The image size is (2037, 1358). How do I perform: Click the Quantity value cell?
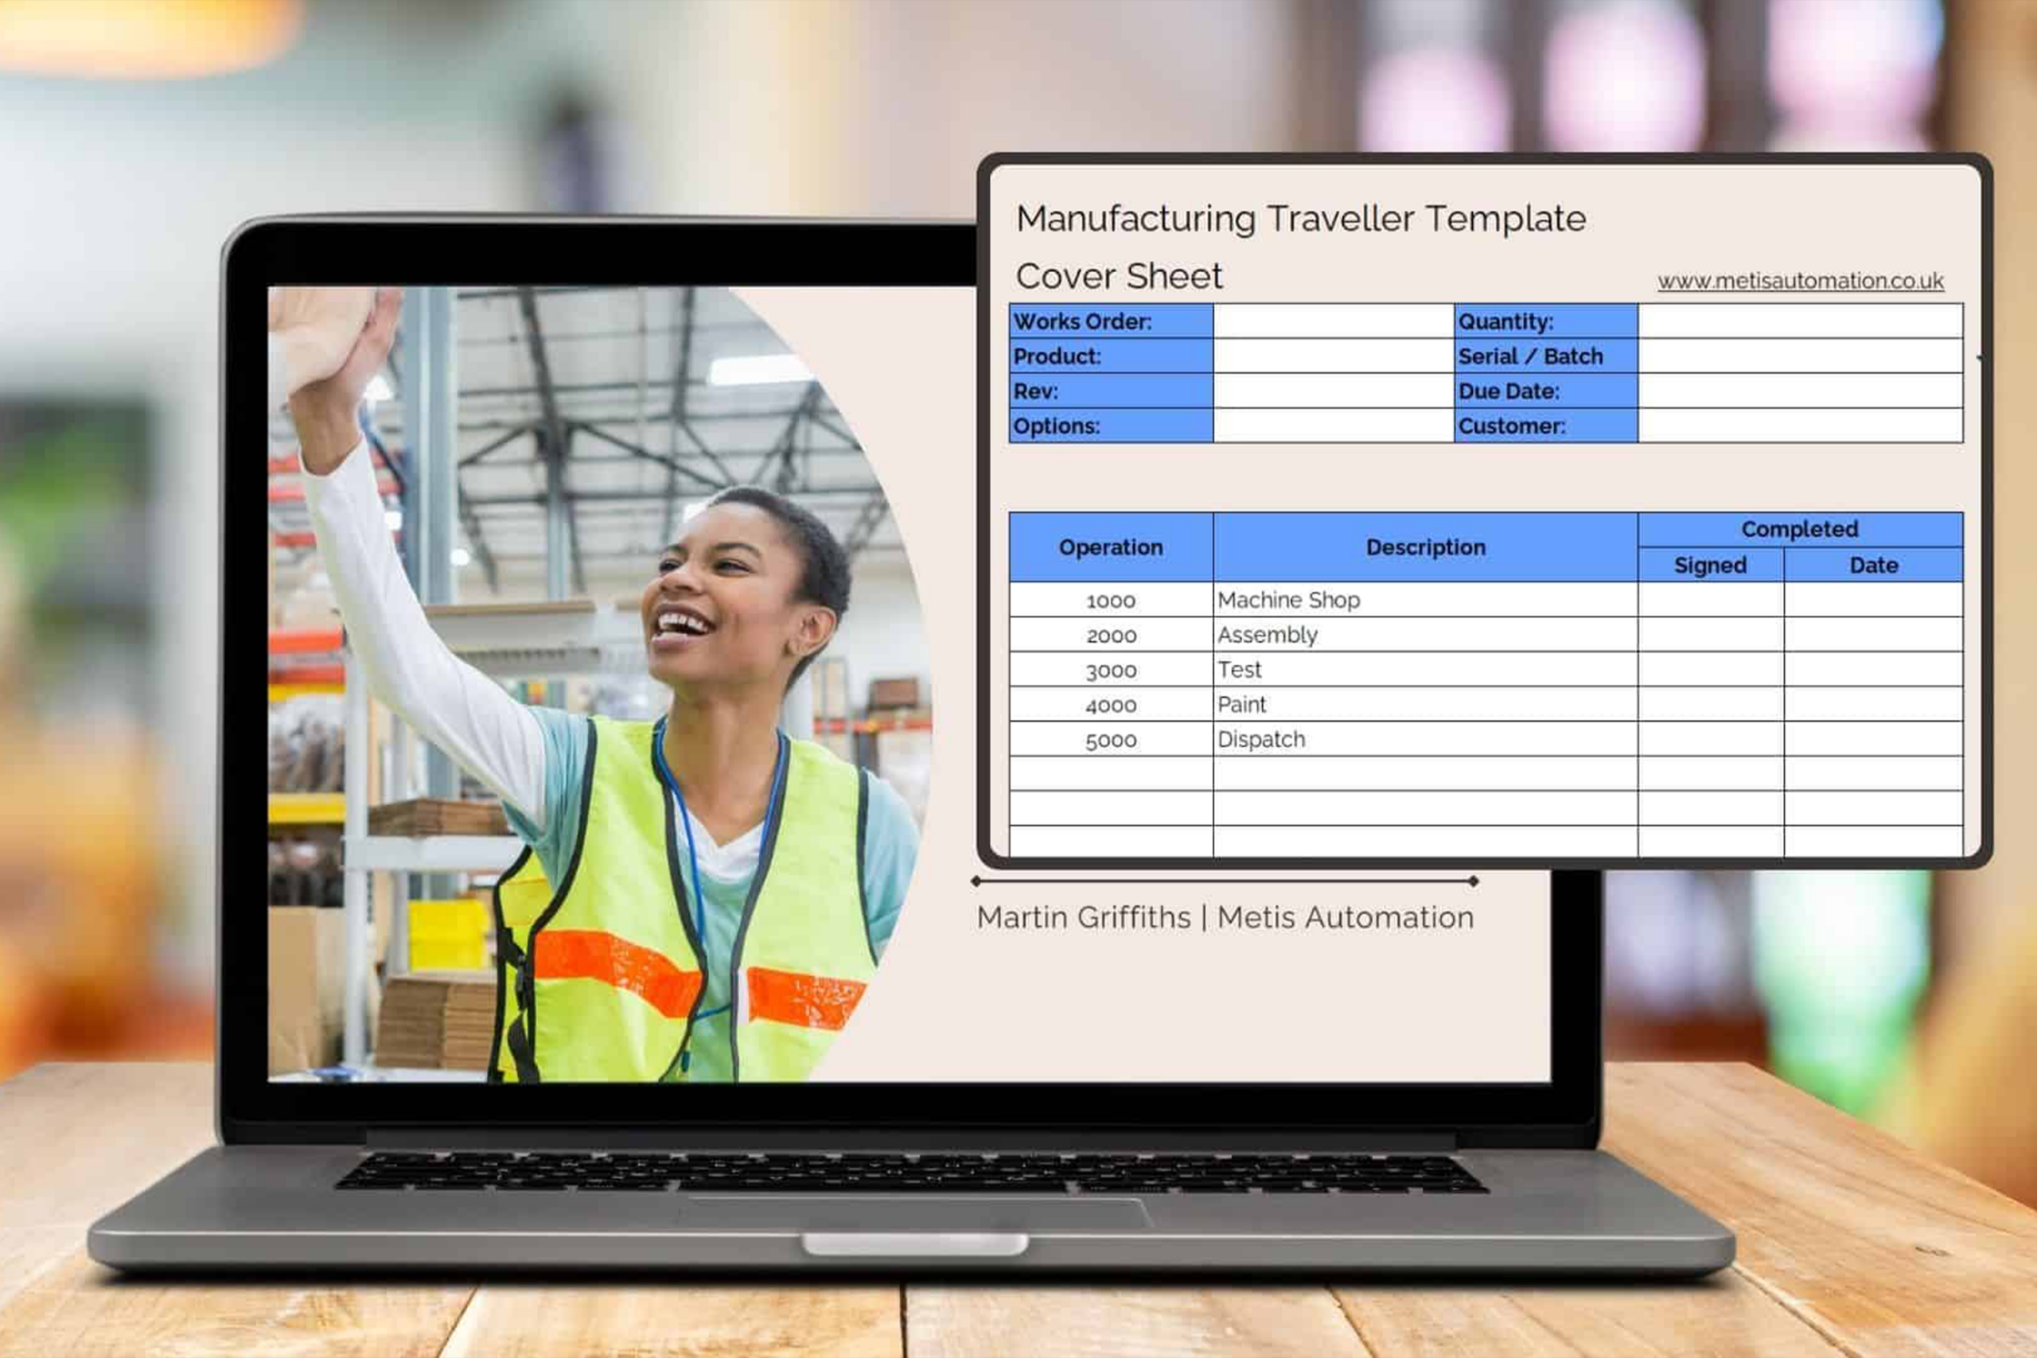tap(1800, 321)
